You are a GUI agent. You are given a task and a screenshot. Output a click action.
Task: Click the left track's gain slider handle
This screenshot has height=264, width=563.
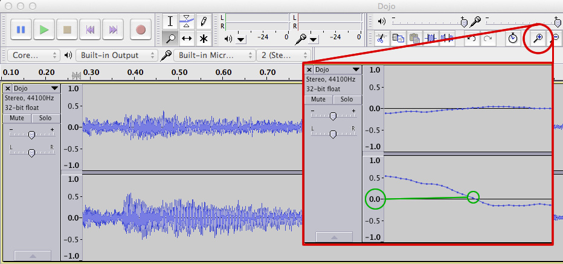pyautogui.click(x=31, y=135)
